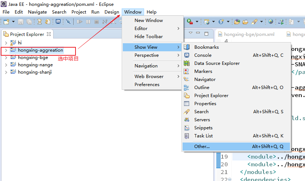Expand the hongxing-bge project node
305x181 pixels.
point(6,58)
